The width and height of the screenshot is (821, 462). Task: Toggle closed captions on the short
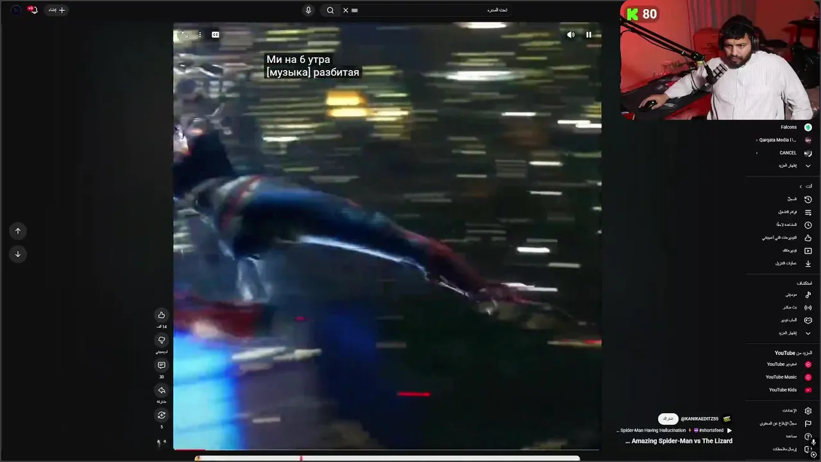(x=216, y=35)
